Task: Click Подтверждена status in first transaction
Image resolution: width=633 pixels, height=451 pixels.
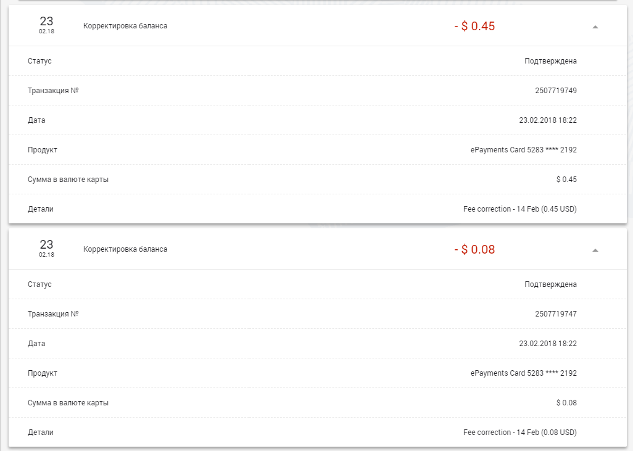Action: click(551, 61)
